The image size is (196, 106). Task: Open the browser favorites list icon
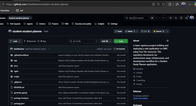click(177, 4)
